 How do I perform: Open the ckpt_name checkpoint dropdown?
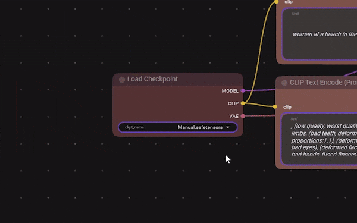click(x=178, y=127)
